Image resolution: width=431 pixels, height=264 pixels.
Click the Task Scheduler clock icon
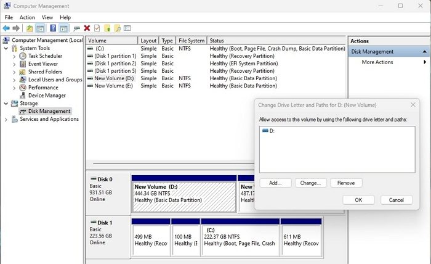[x=23, y=56]
